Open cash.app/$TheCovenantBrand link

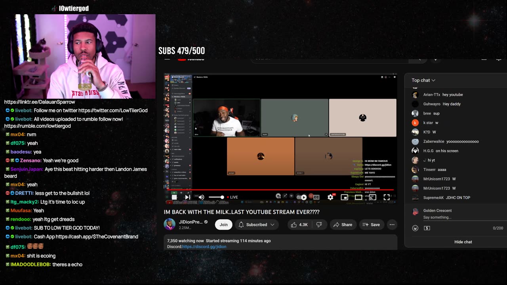(97, 237)
